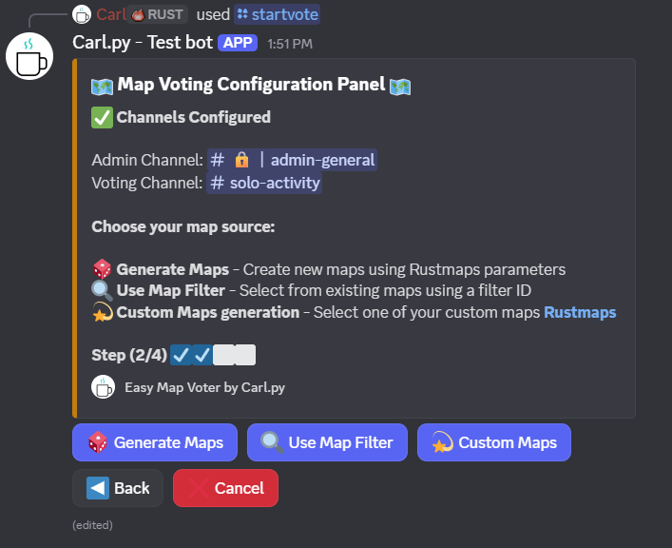This screenshot has width=672, height=548.
Task: Click the small footer coffee cup icon
Action: pos(103,387)
